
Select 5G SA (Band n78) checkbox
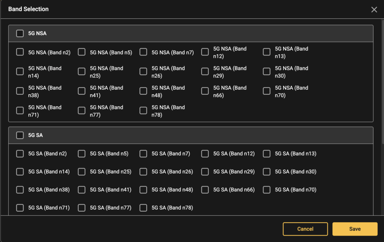(143, 208)
